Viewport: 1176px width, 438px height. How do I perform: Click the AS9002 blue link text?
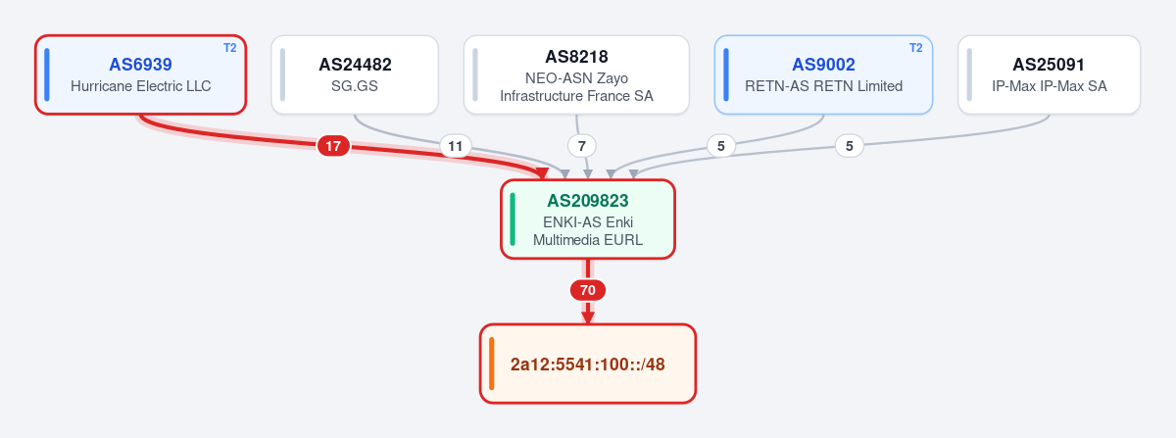[823, 65]
